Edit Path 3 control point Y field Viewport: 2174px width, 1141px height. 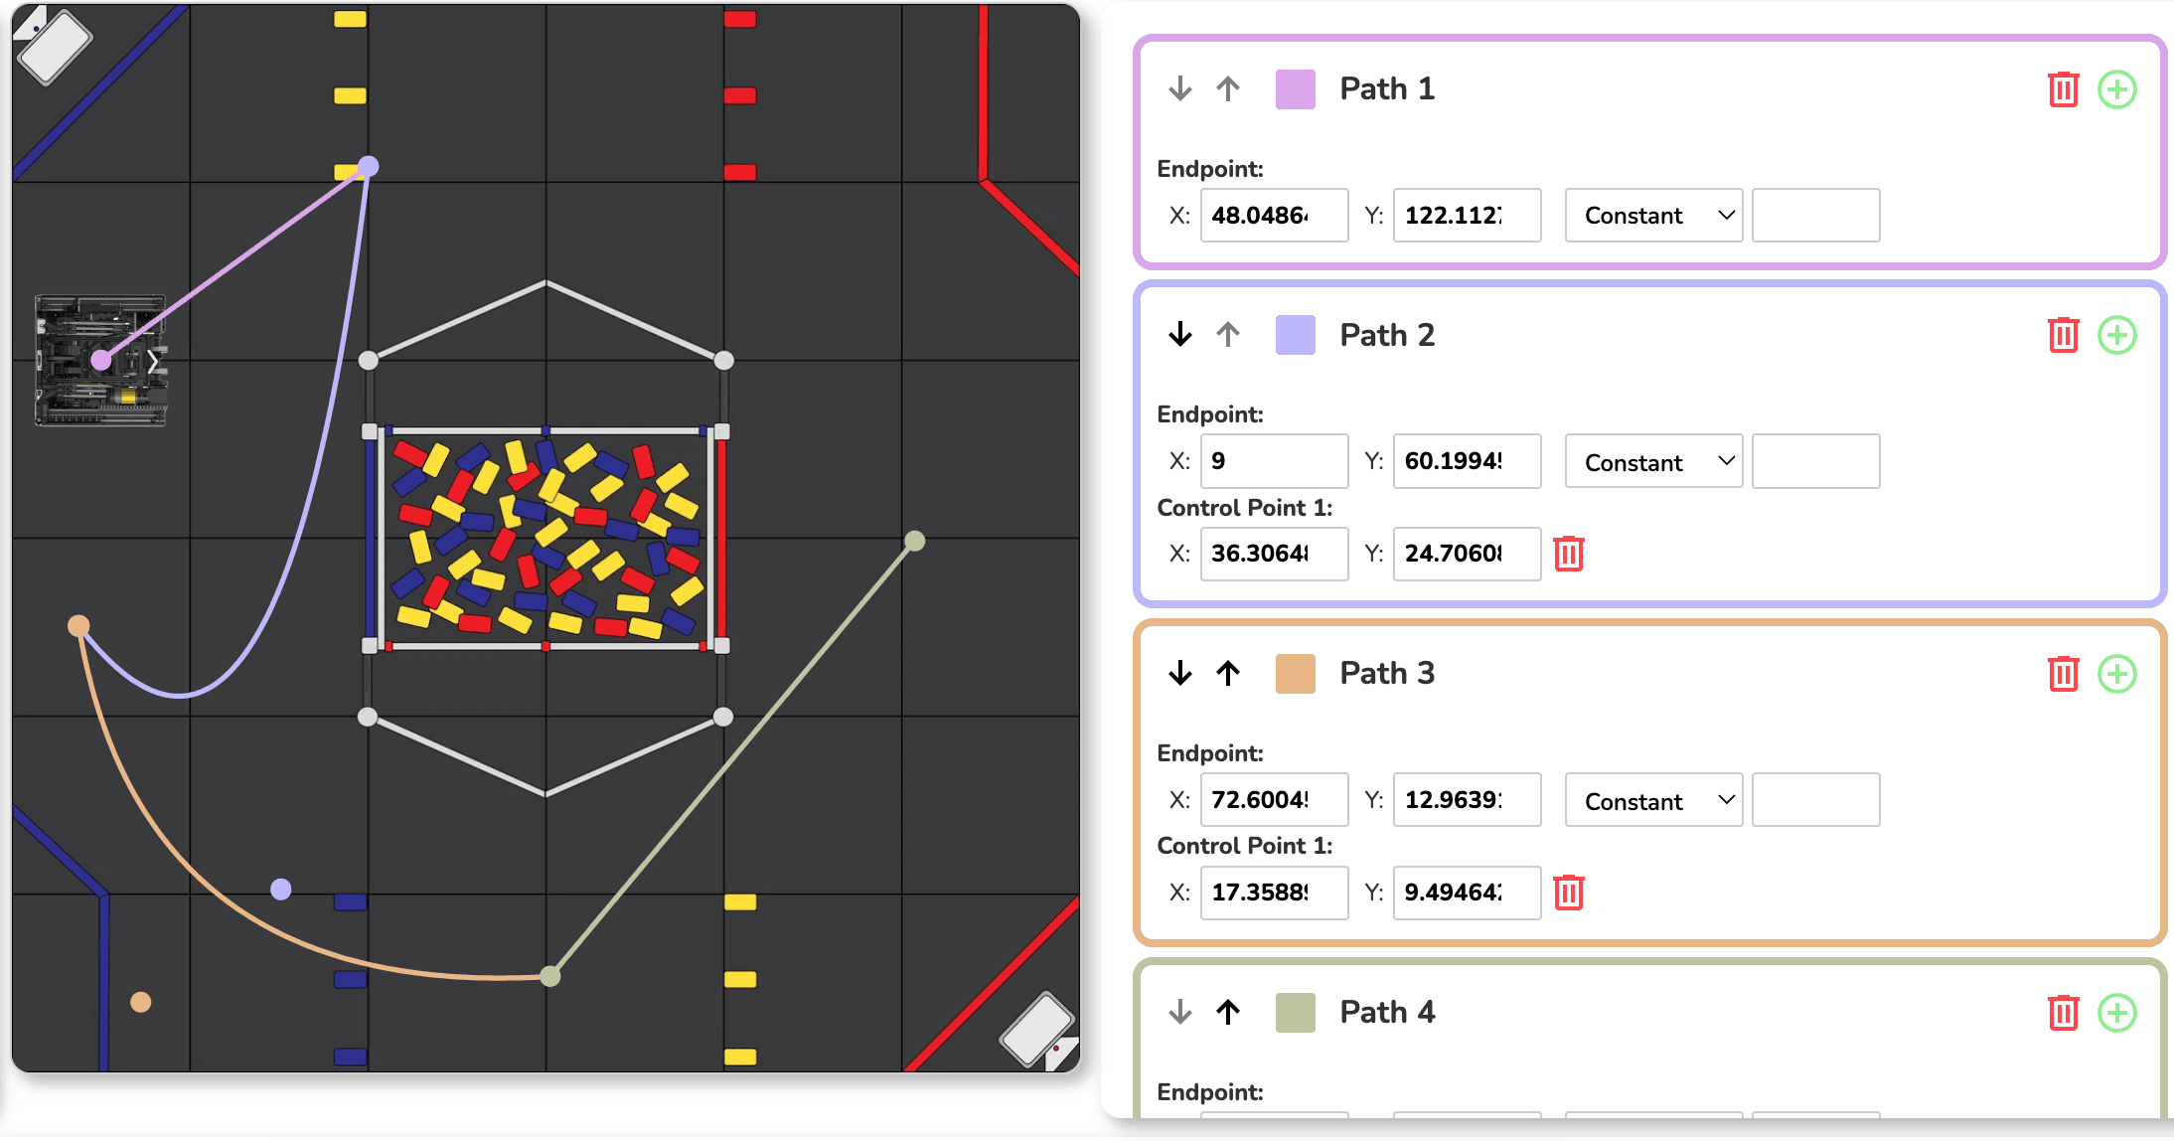1467,893
